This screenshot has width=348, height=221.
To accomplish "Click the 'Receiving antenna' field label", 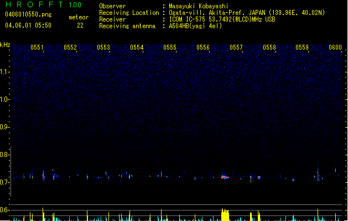I will point(127,26).
